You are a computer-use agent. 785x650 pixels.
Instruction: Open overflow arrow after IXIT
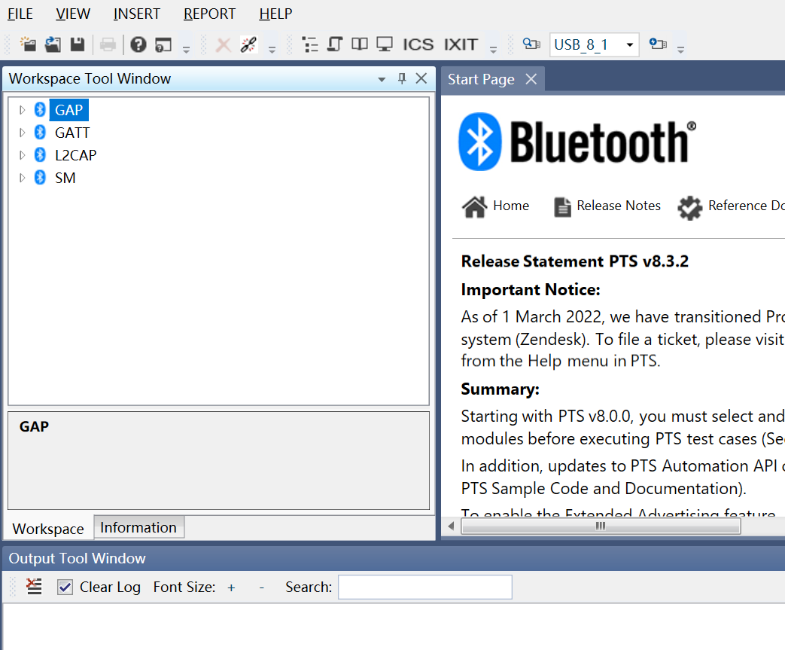point(493,49)
